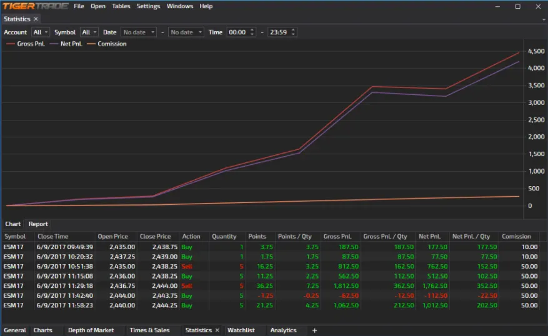Close the top Statistics tab

tap(36, 19)
